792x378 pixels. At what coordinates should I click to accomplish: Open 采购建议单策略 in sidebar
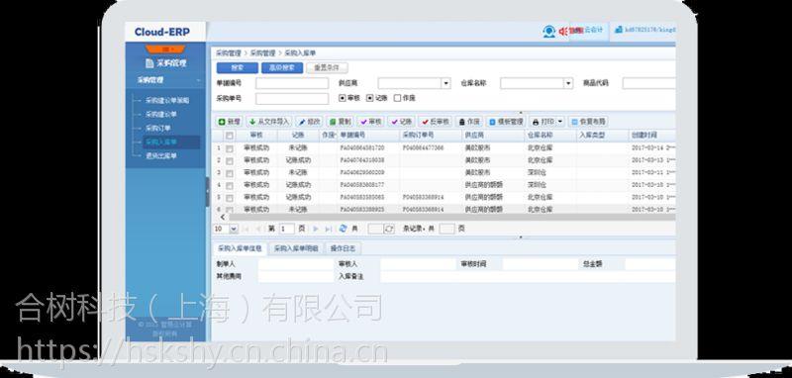tap(167, 100)
